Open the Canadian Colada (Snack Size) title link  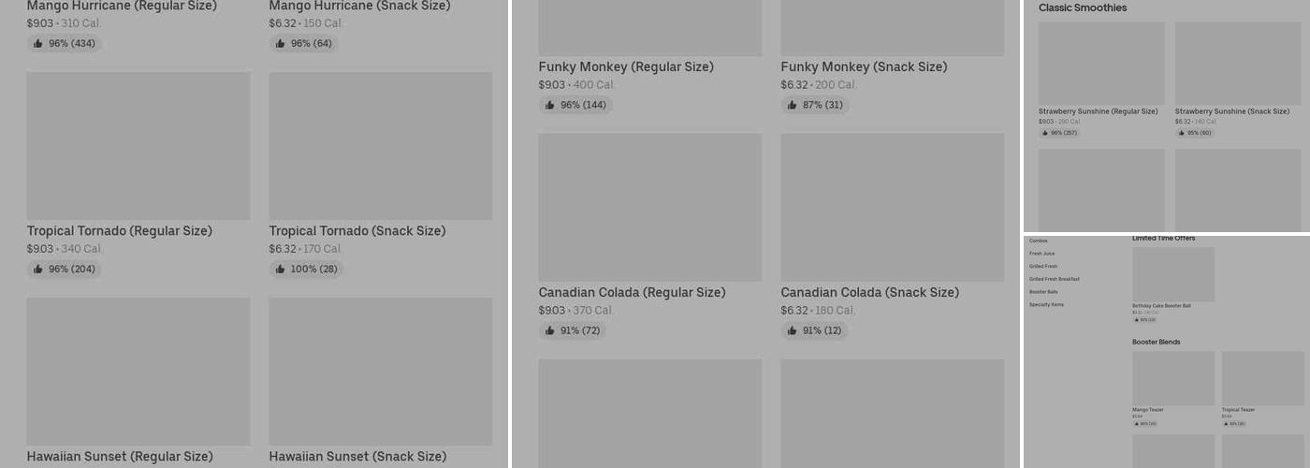click(x=869, y=293)
